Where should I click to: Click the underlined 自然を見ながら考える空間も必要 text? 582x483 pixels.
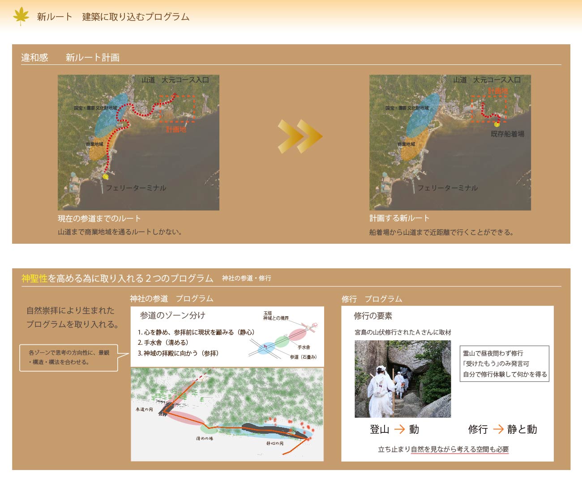pyautogui.click(x=459, y=449)
